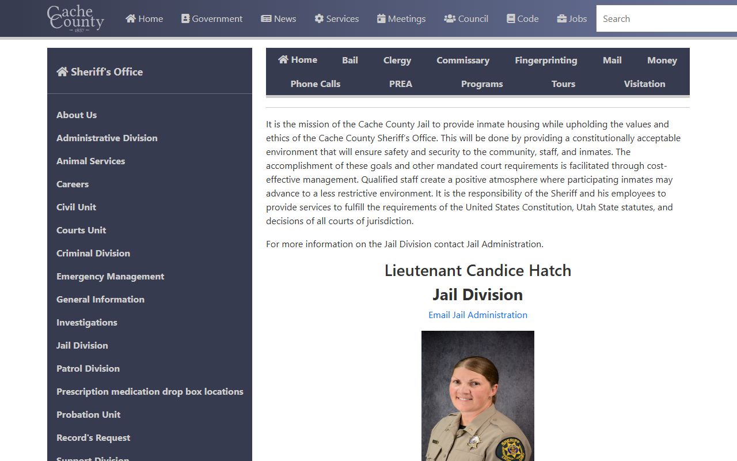Click Lieutenant Candice Hatch's portrait photo
Image resolution: width=737 pixels, height=461 pixels.
478,396
